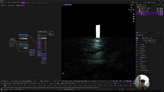The width and height of the screenshot is (164, 92).
Task: Click the play animation button
Action: click(69, 89)
